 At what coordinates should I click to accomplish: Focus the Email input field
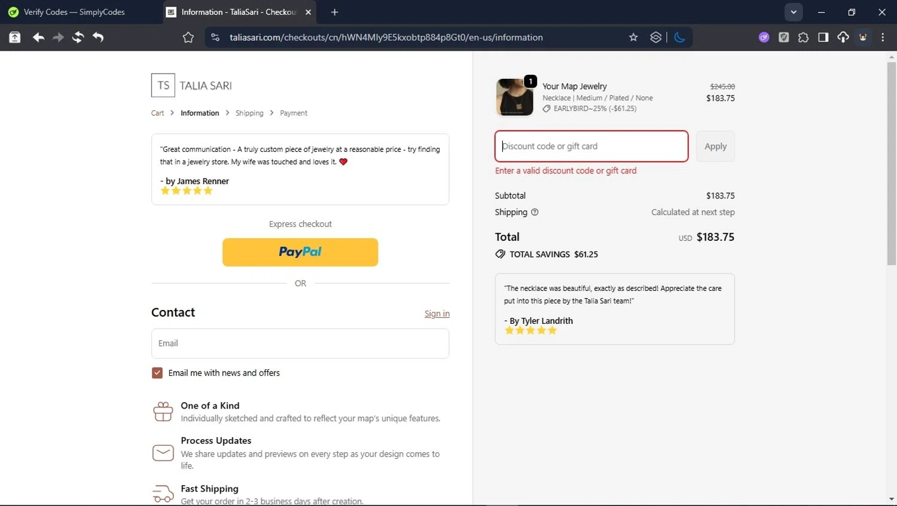tap(300, 344)
